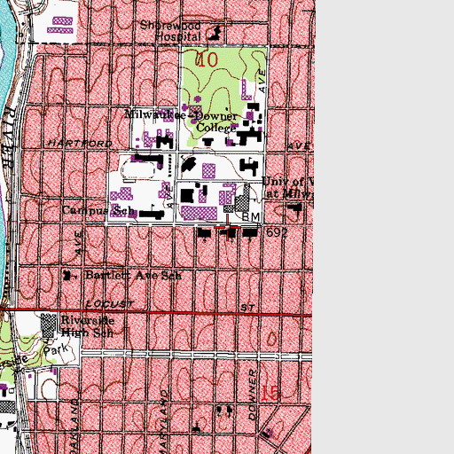Select the Riverside High Sch label
This screenshot has width=454, height=454.
[x=88, y=326]
